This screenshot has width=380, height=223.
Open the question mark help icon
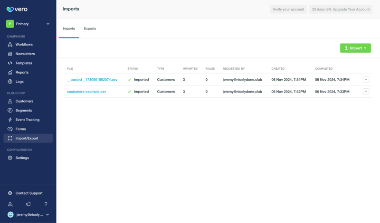click(46, 204)
